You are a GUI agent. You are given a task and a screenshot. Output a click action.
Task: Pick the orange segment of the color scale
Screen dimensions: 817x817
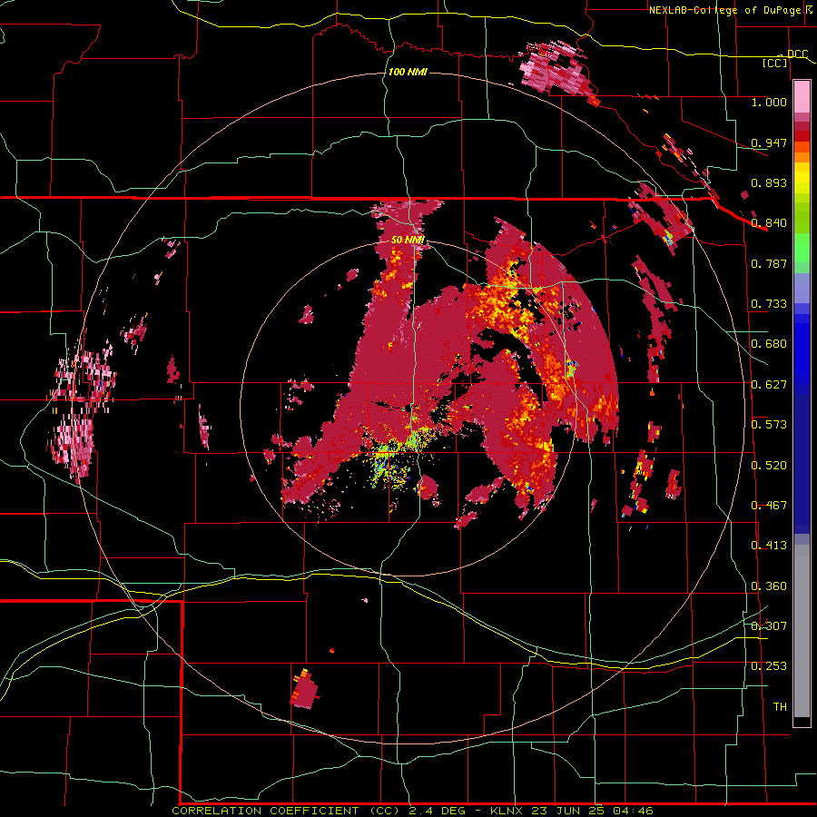802,157
